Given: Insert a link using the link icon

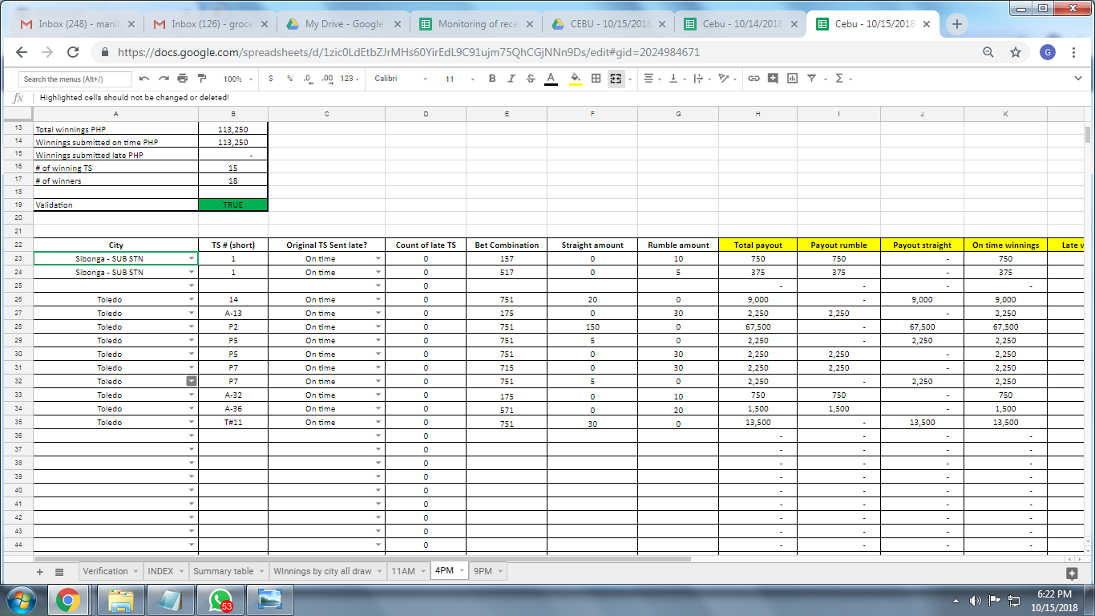Looking at the screenshot, I should tap(753, 79).
